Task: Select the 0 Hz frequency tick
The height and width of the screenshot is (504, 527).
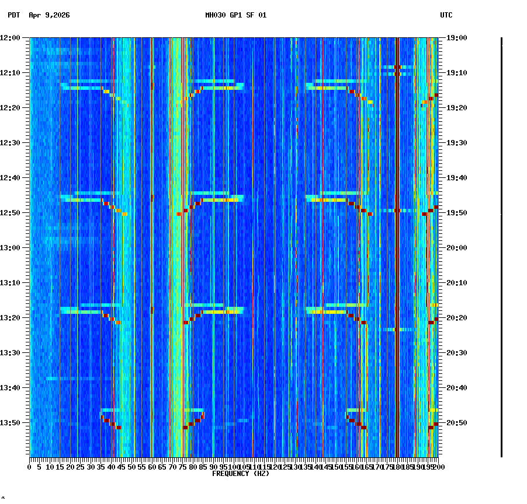Action: tap(30, 467)
